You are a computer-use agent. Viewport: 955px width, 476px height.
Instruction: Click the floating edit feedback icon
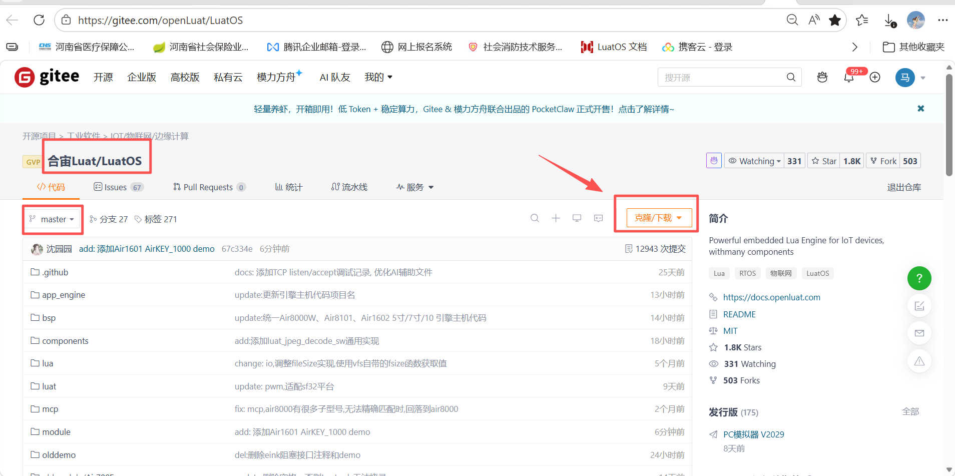pyautogui.click(x=919, y=306)
